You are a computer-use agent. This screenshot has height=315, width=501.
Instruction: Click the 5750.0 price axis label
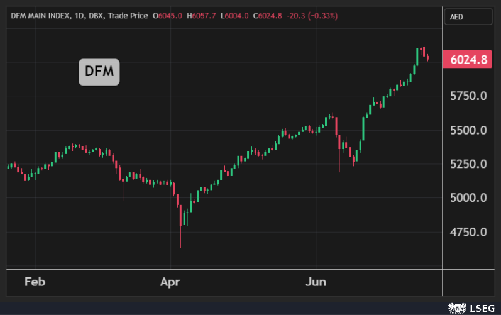point(469,96)
